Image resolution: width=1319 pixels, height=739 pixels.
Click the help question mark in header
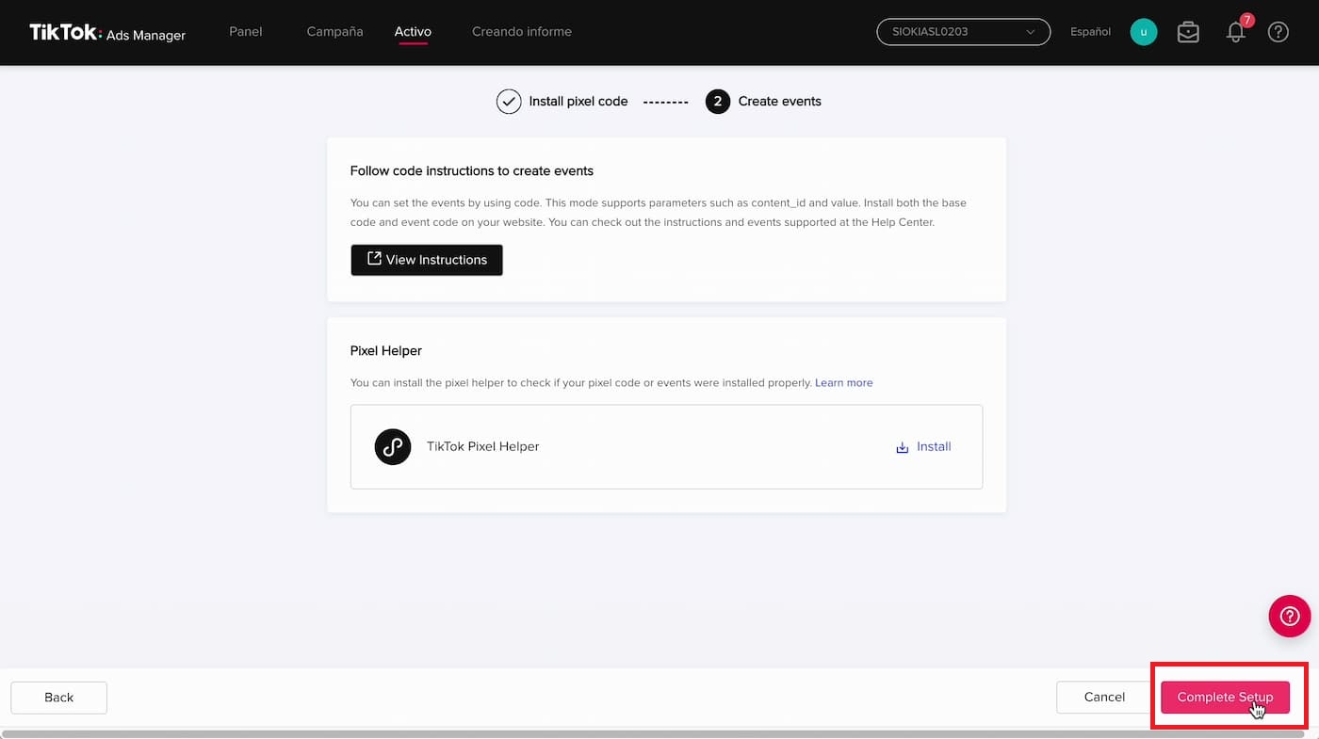pyautogui.click(x=1278, y=32)
